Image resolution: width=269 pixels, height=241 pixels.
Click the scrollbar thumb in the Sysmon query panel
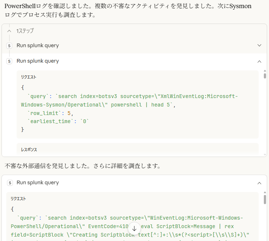click(265, 76)
